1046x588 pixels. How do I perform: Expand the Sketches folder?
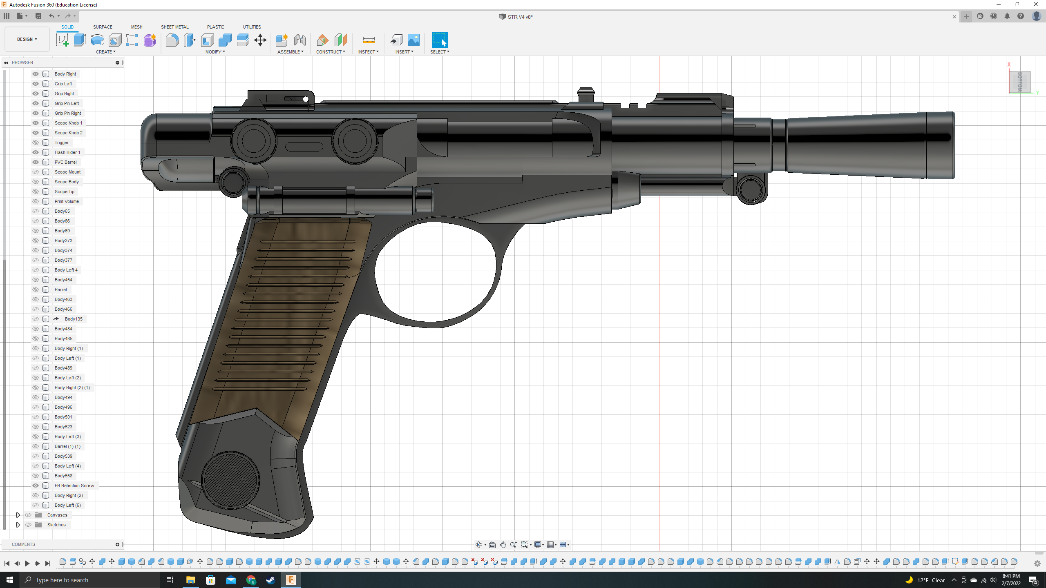18,525
